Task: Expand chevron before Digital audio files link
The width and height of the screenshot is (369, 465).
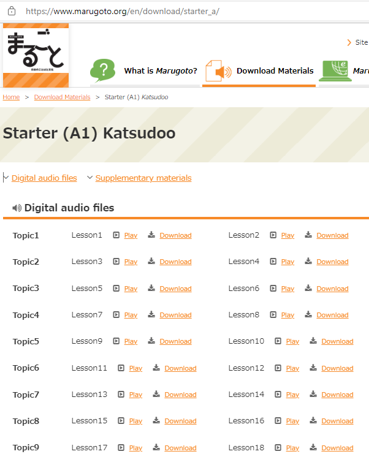Action: click(x=6, y=177)
